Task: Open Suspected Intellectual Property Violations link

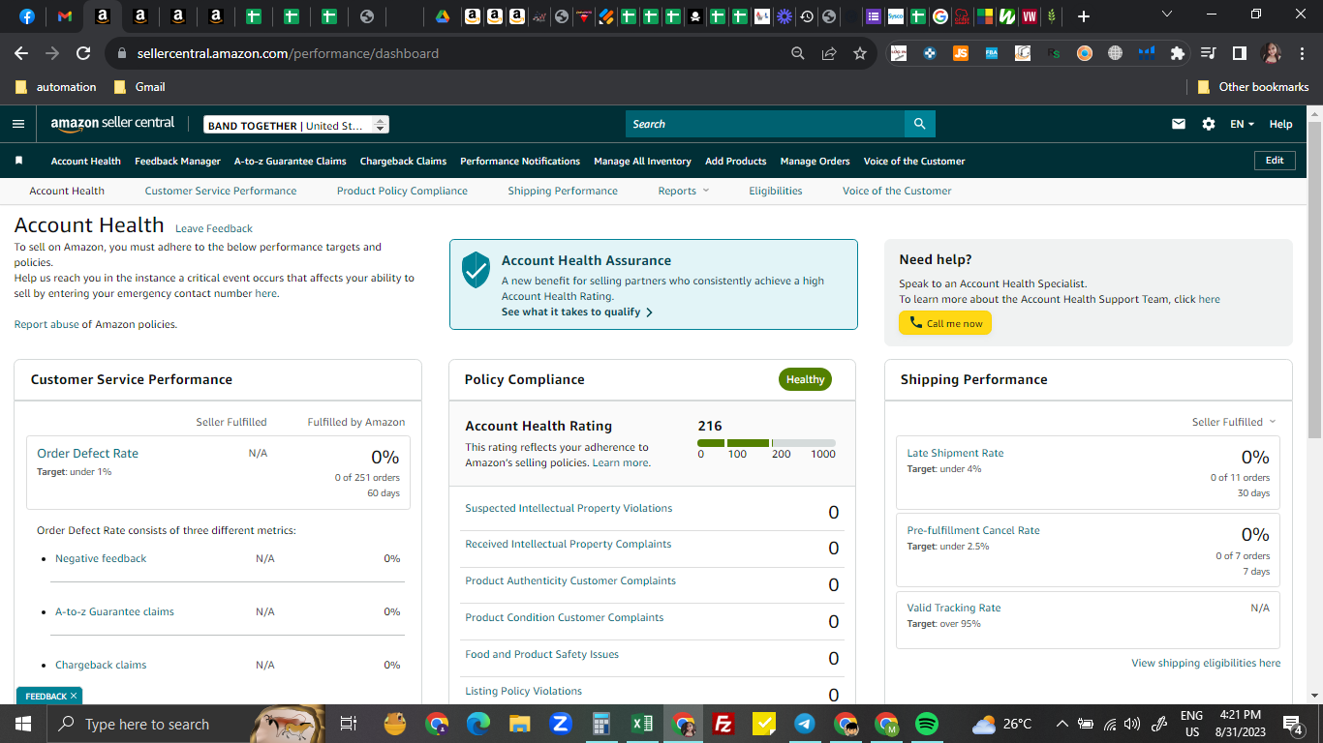Action: tap(569, 508)
